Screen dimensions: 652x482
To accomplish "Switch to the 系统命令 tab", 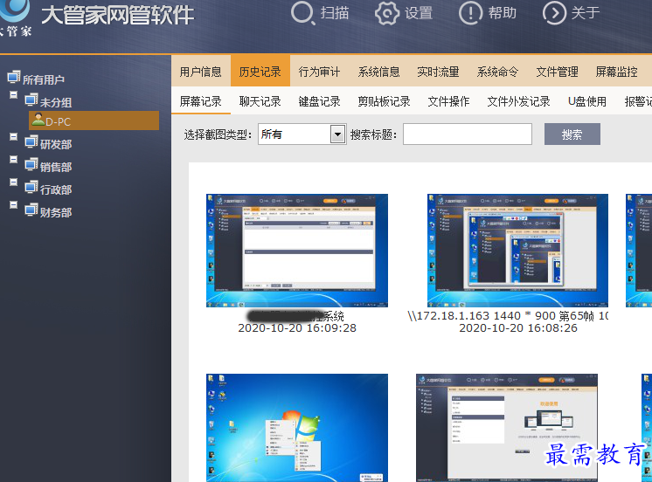I will [497, 72].
